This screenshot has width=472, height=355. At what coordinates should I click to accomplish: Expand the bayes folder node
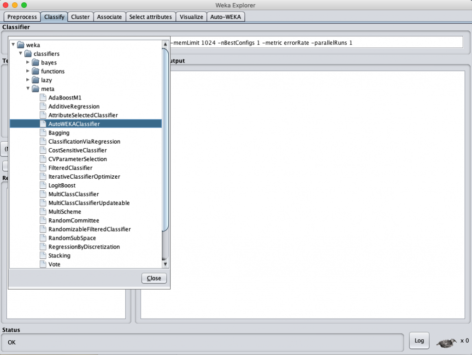[x=28, y=62]
